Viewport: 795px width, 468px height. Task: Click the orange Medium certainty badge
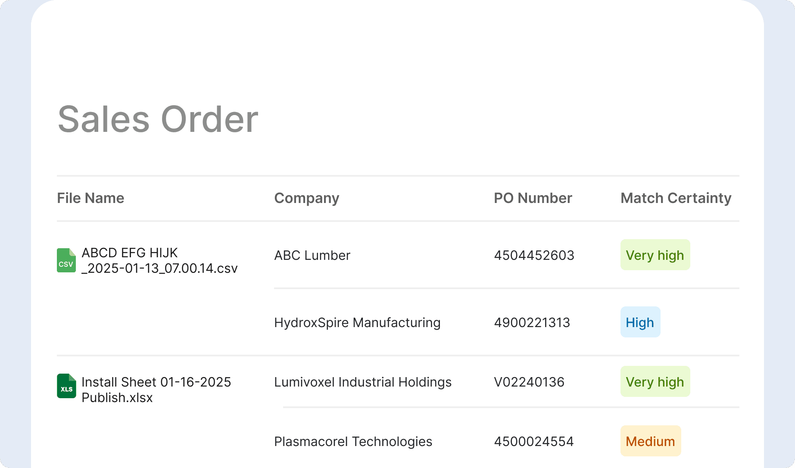[650, 441]
